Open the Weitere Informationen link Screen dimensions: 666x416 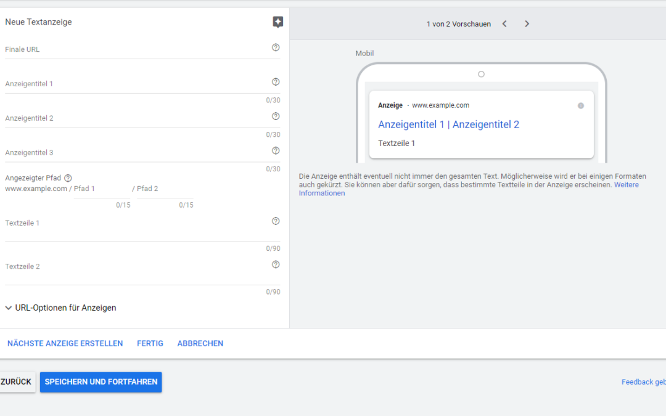[626, 185]
